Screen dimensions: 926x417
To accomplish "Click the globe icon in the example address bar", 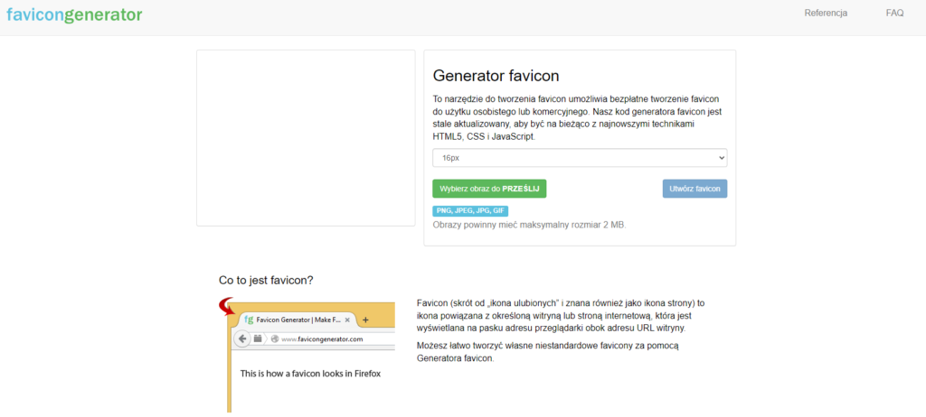I will coord(275,338).
